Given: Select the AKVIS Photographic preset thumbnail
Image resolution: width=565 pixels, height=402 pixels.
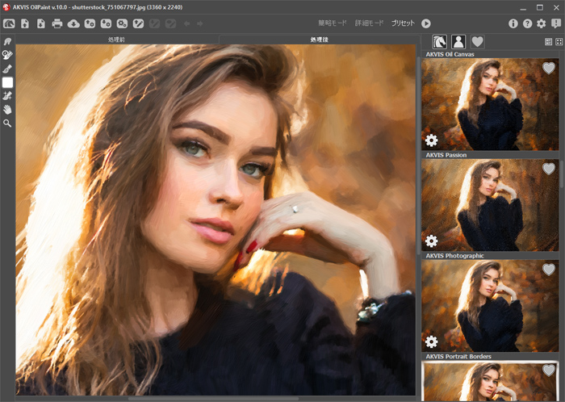Looking at the screenshot, I should (490, 306).
